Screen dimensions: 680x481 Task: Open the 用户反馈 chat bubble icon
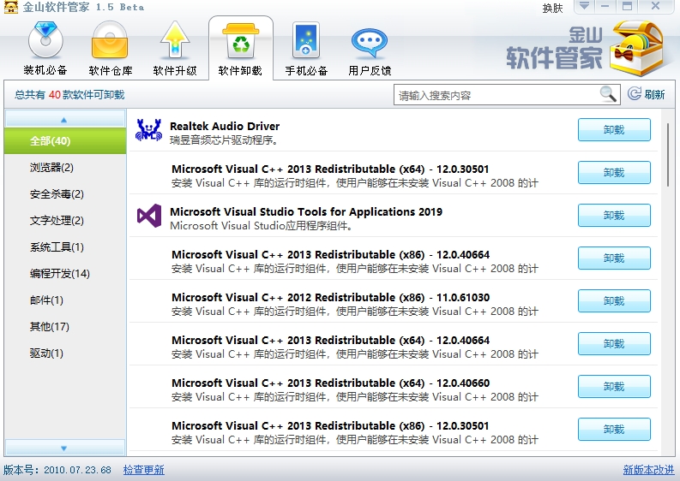pyautogui.click(x=370, y=43)
